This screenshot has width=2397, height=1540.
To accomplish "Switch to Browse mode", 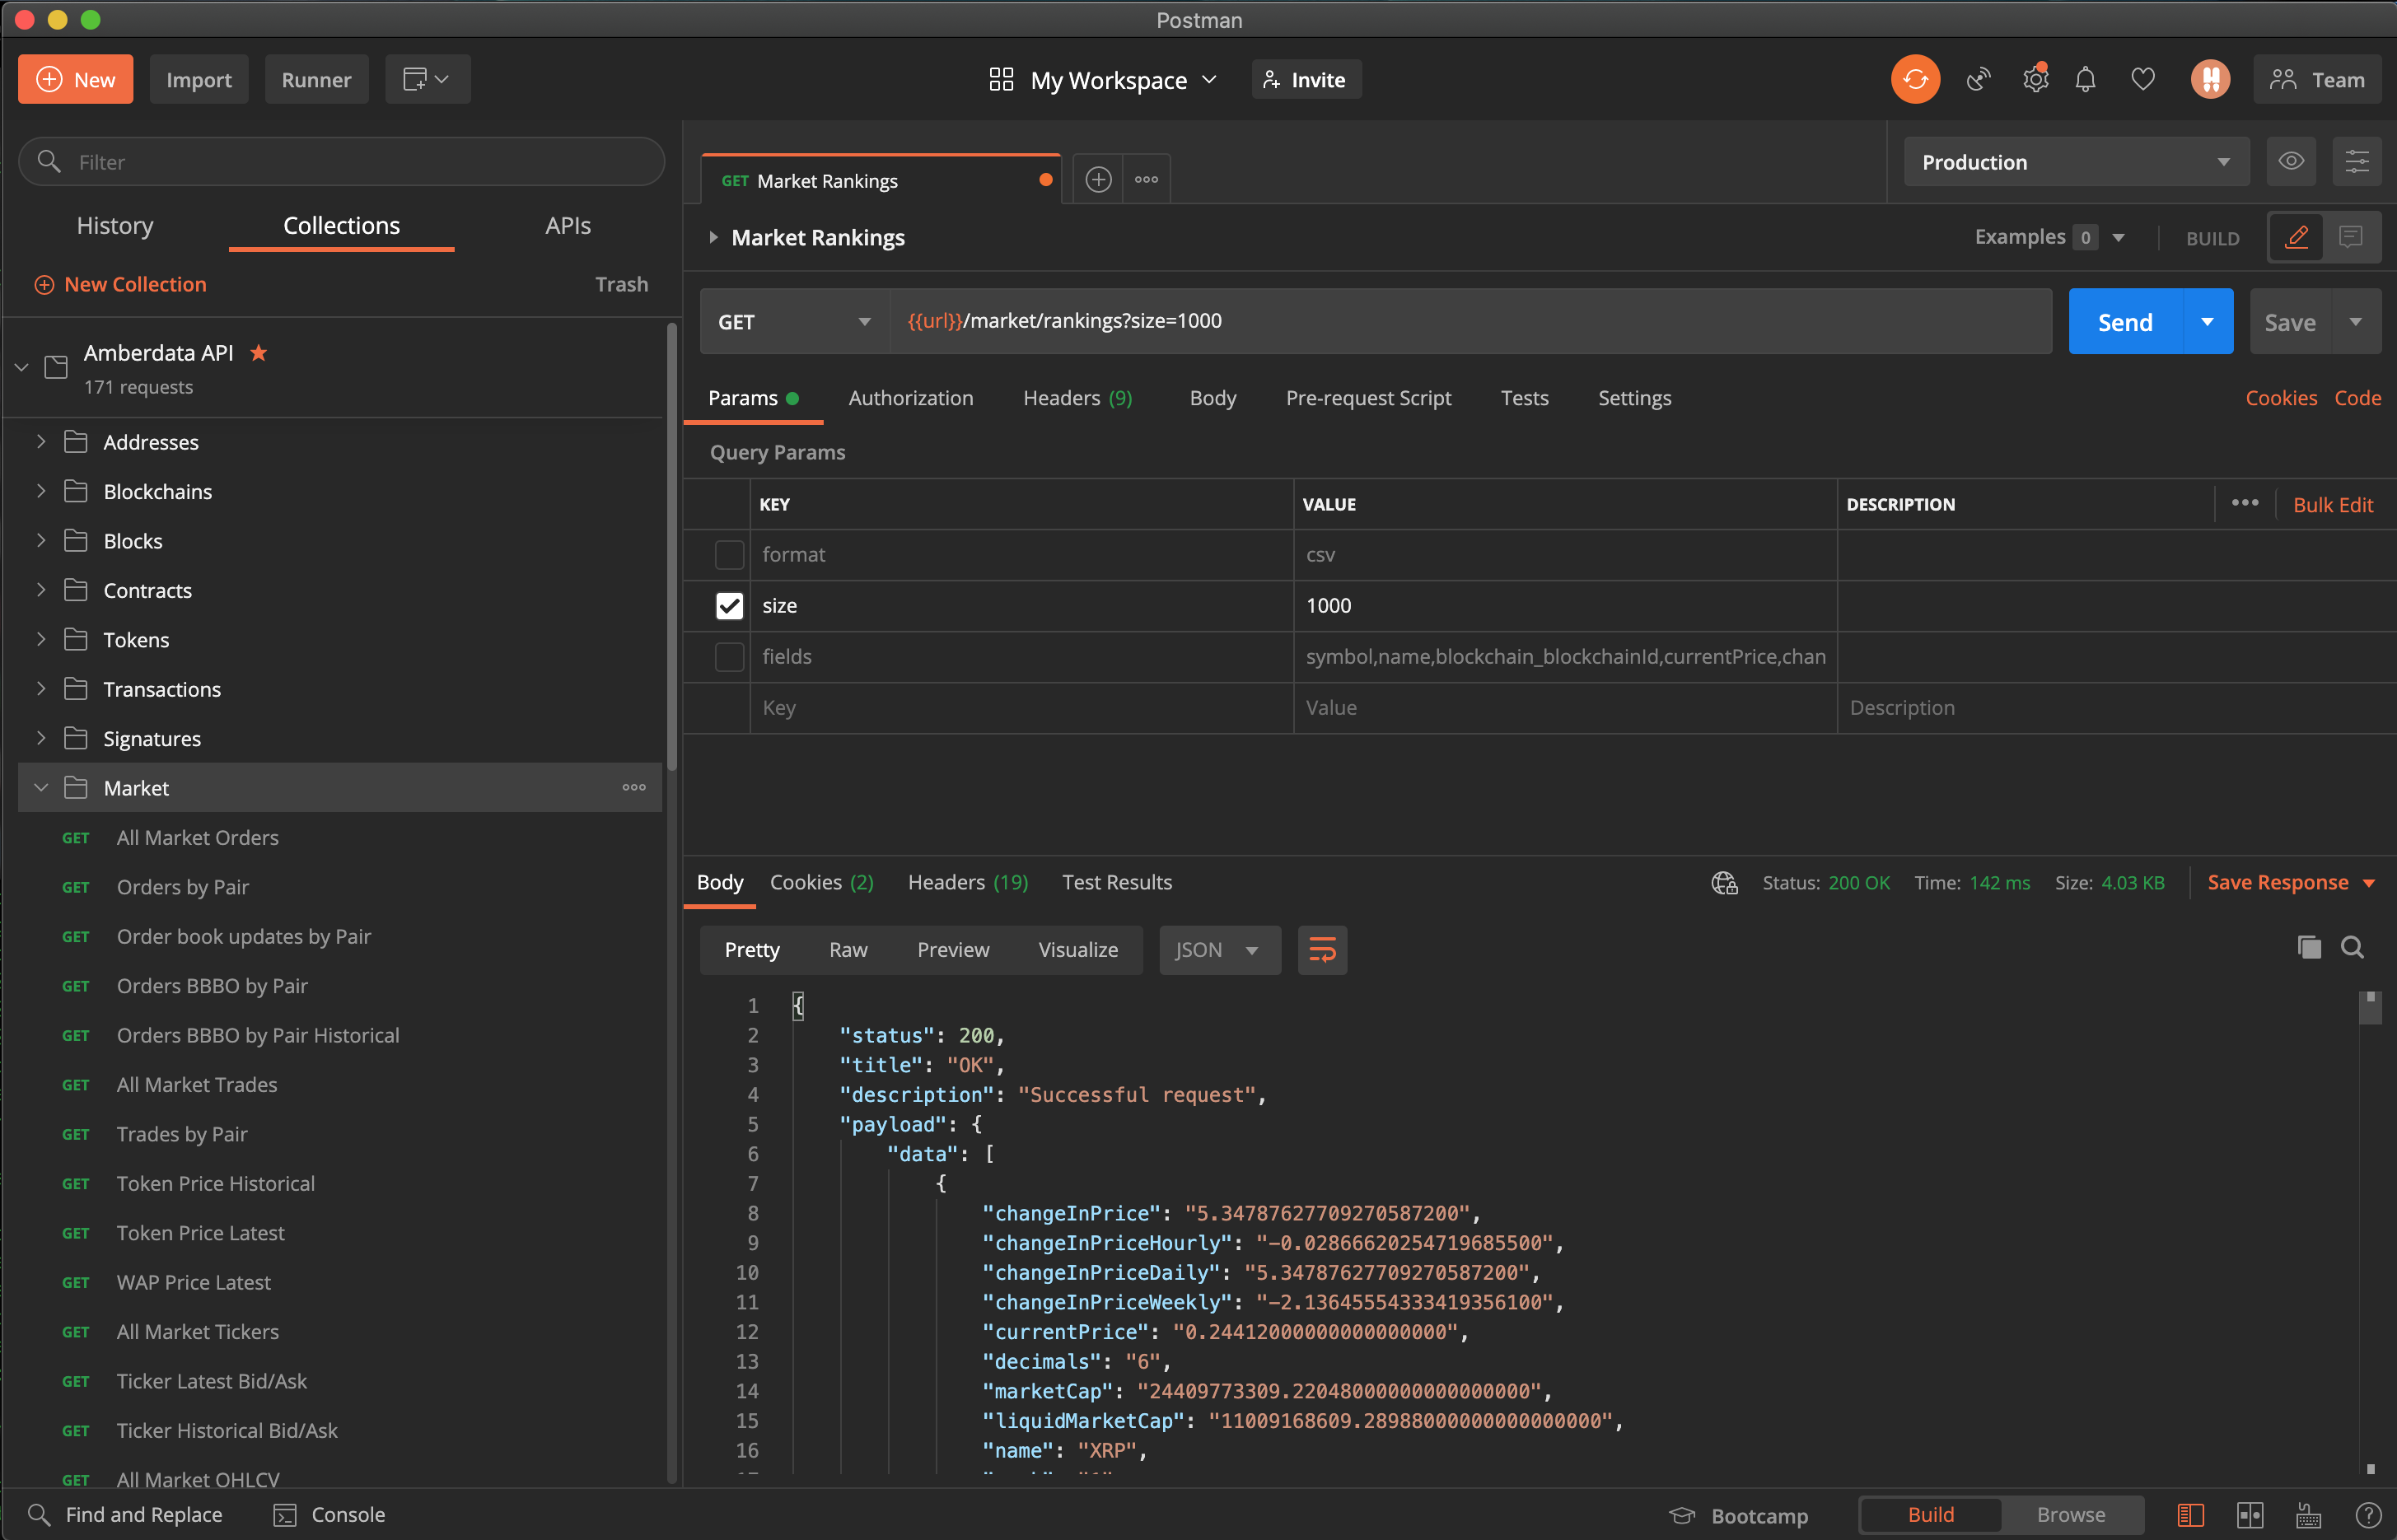I will click(2071, 1515).
